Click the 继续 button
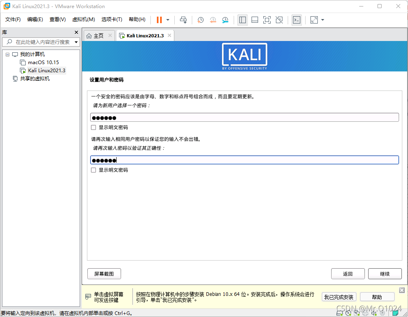The width and height of the screenshot is (408, 317). pyautogui.click(x=385, y=274)
